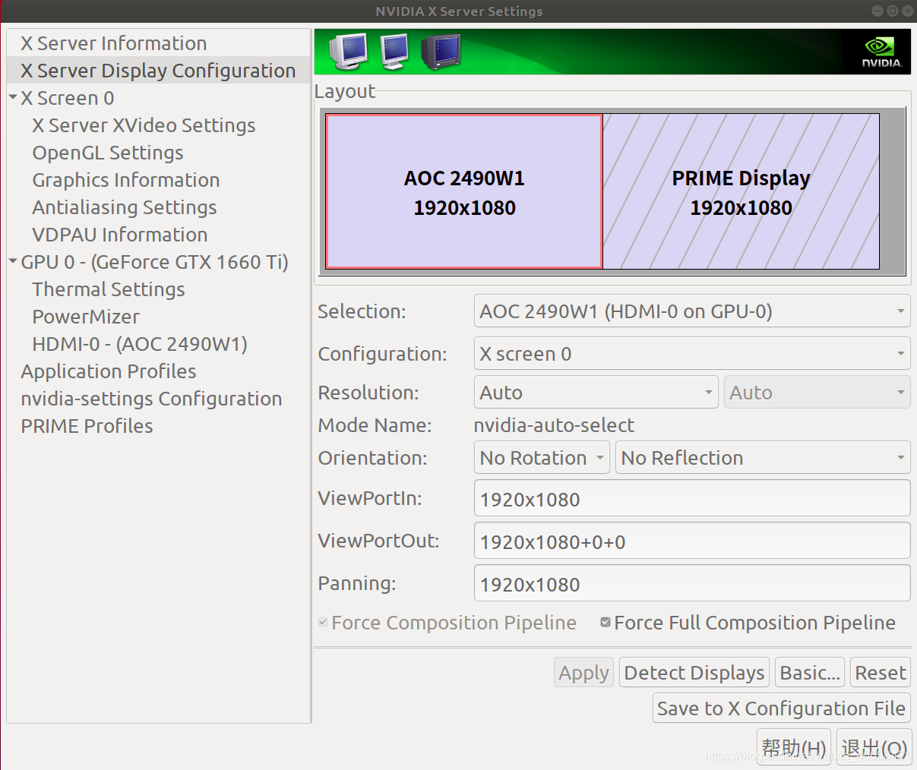The width and height of the screenshot is (917, 770).
Task: Toggle Force Composition Pipeline checkbox
Action: (324, 623)
